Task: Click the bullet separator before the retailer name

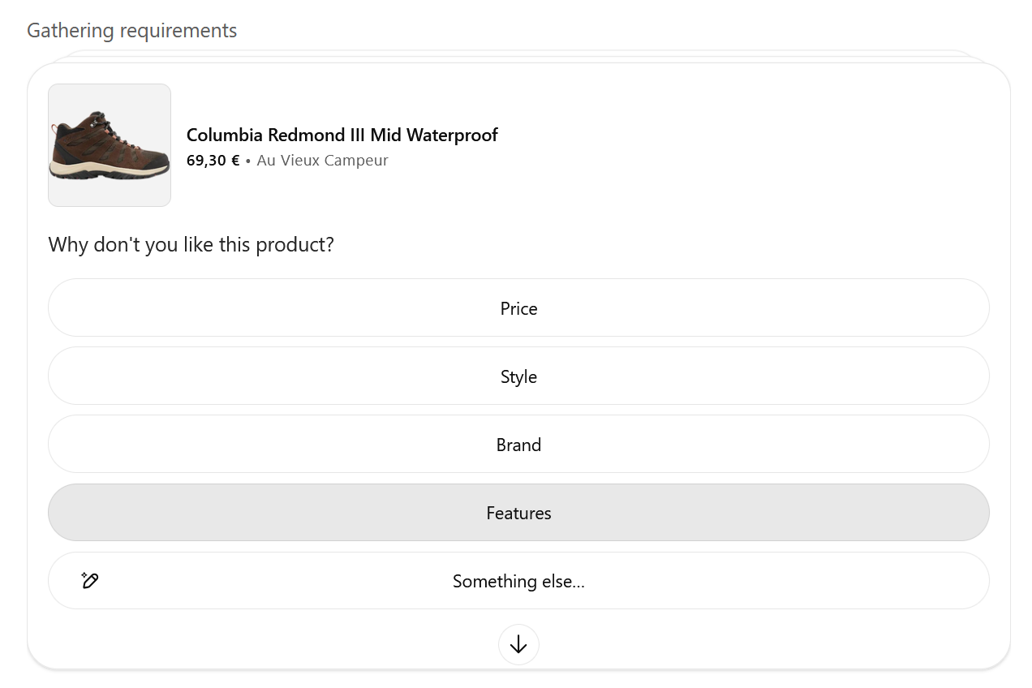Action: coord(248,161)
